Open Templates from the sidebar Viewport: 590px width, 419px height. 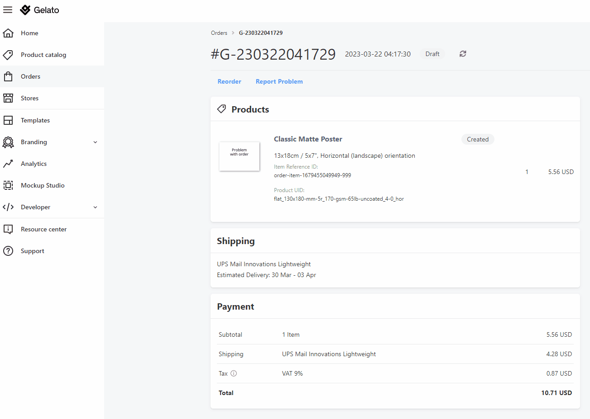(x=52, y=120)
